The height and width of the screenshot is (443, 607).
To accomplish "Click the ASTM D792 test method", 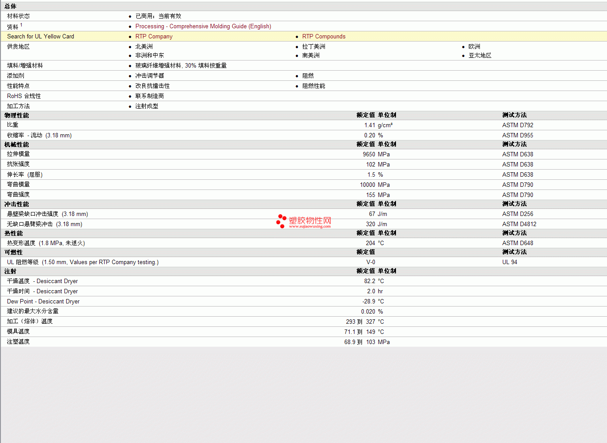I will 518,125.
